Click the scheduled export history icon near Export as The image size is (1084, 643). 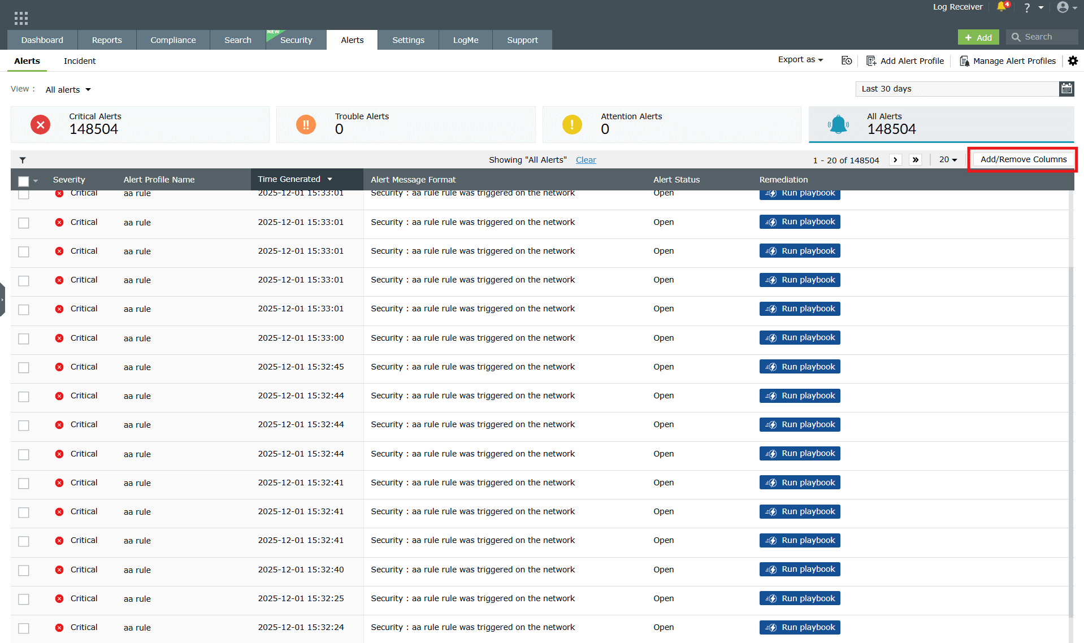(846, 60)
